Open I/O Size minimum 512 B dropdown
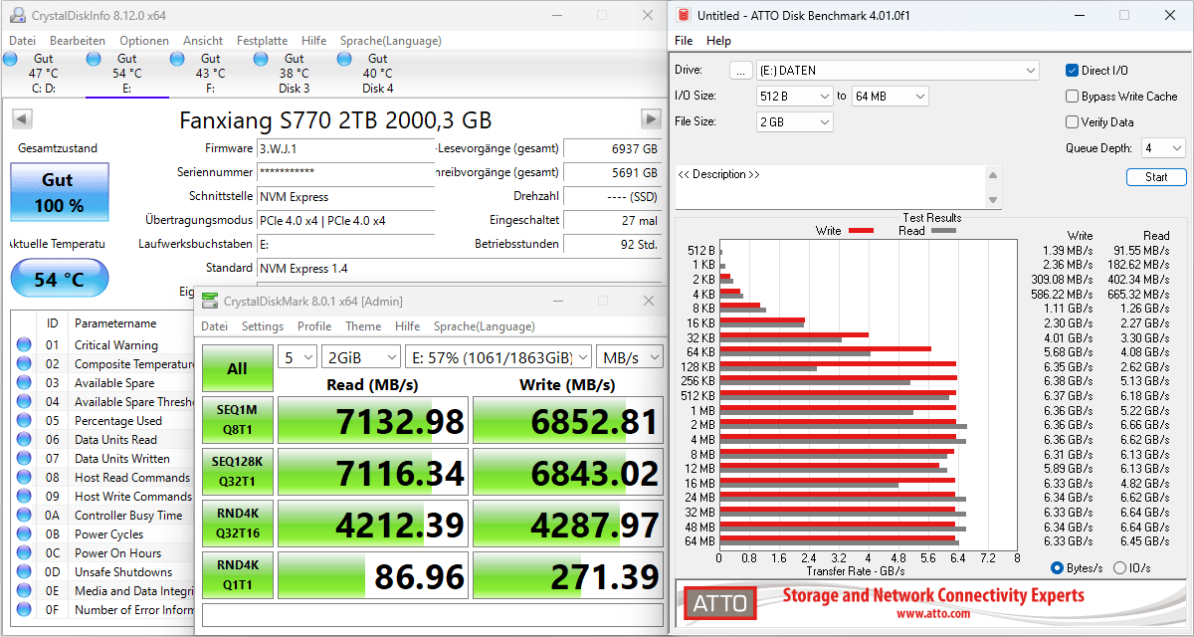1194x637 pixels. click(793, 97)
